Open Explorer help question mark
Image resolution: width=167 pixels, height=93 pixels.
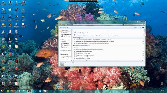[x=143, y=28]
